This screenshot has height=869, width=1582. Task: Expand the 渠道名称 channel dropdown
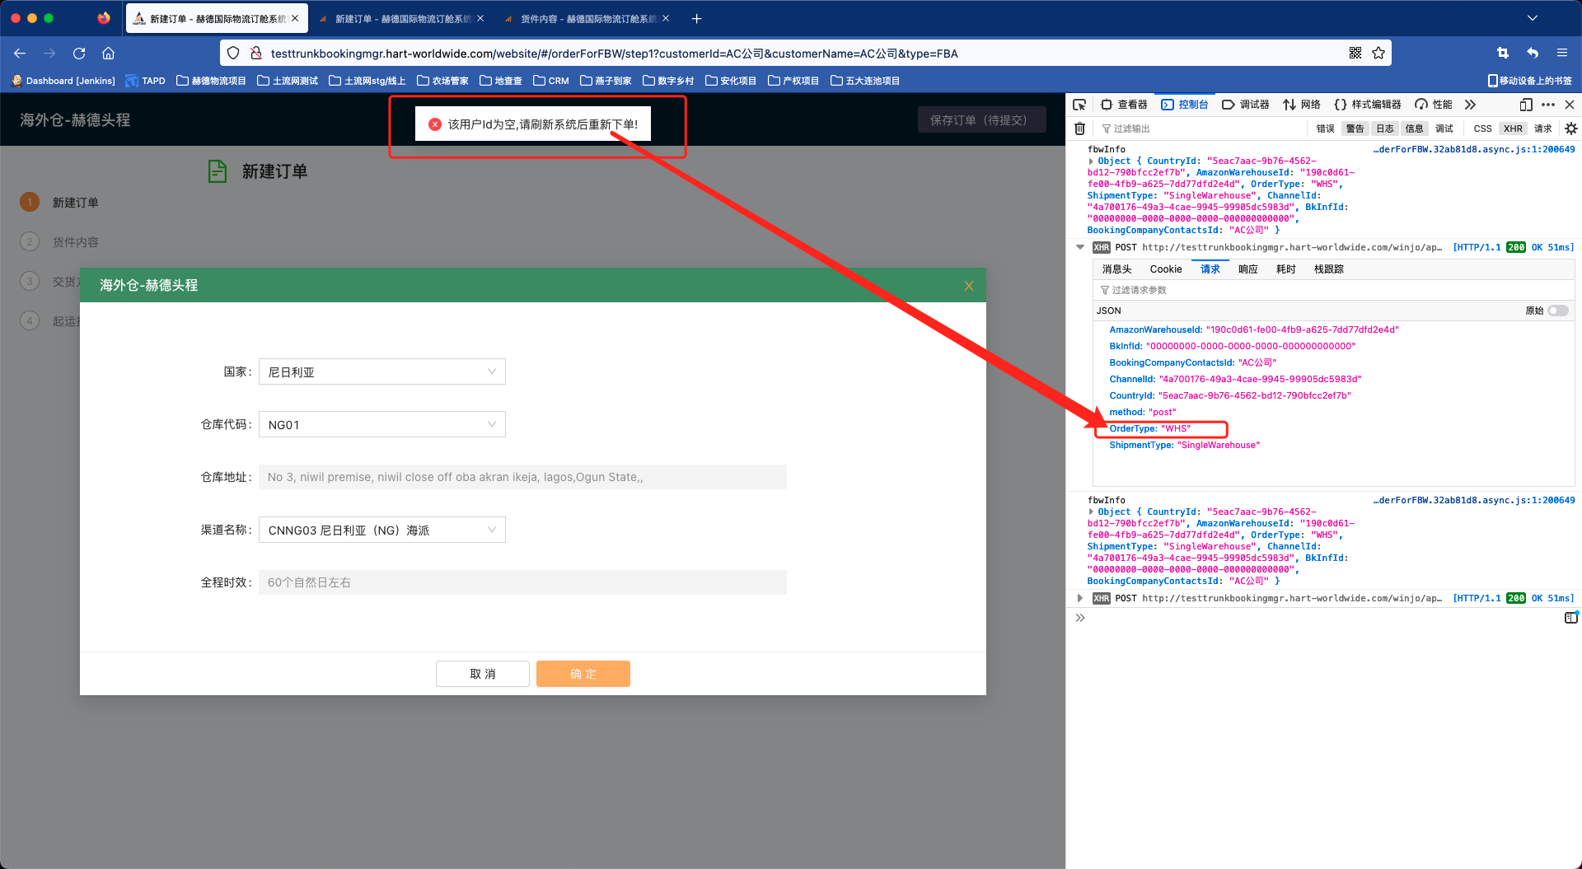click(381, 530)
